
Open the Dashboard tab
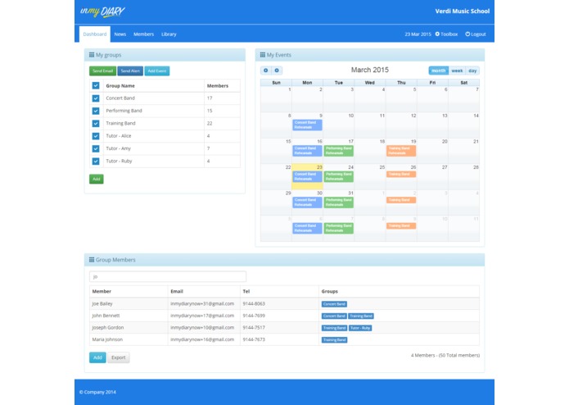pos(95,34)
